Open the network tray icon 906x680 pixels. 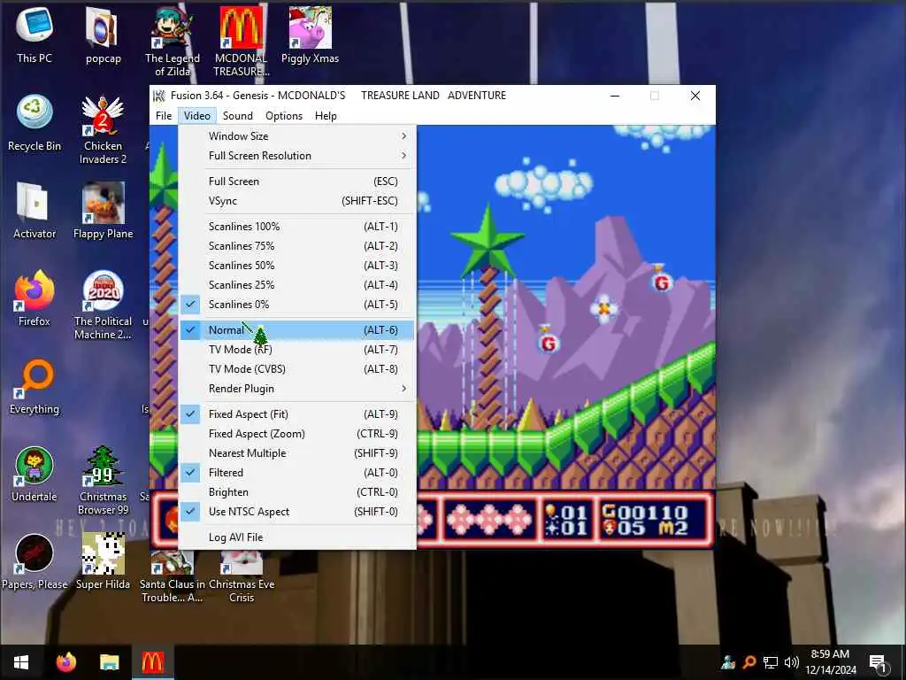(x=771, y=662)
